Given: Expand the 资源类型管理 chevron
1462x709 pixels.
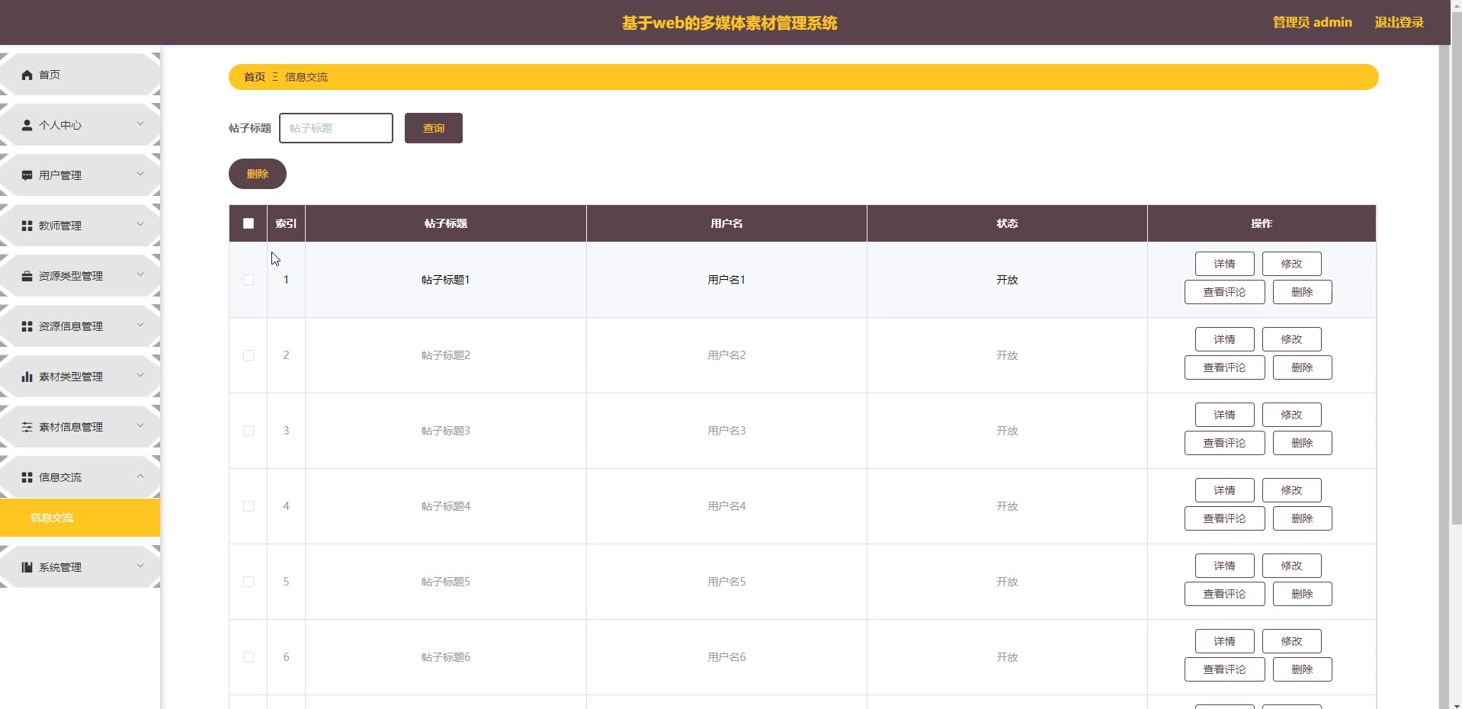Looking at the screenshot, I should coord(140,274).
